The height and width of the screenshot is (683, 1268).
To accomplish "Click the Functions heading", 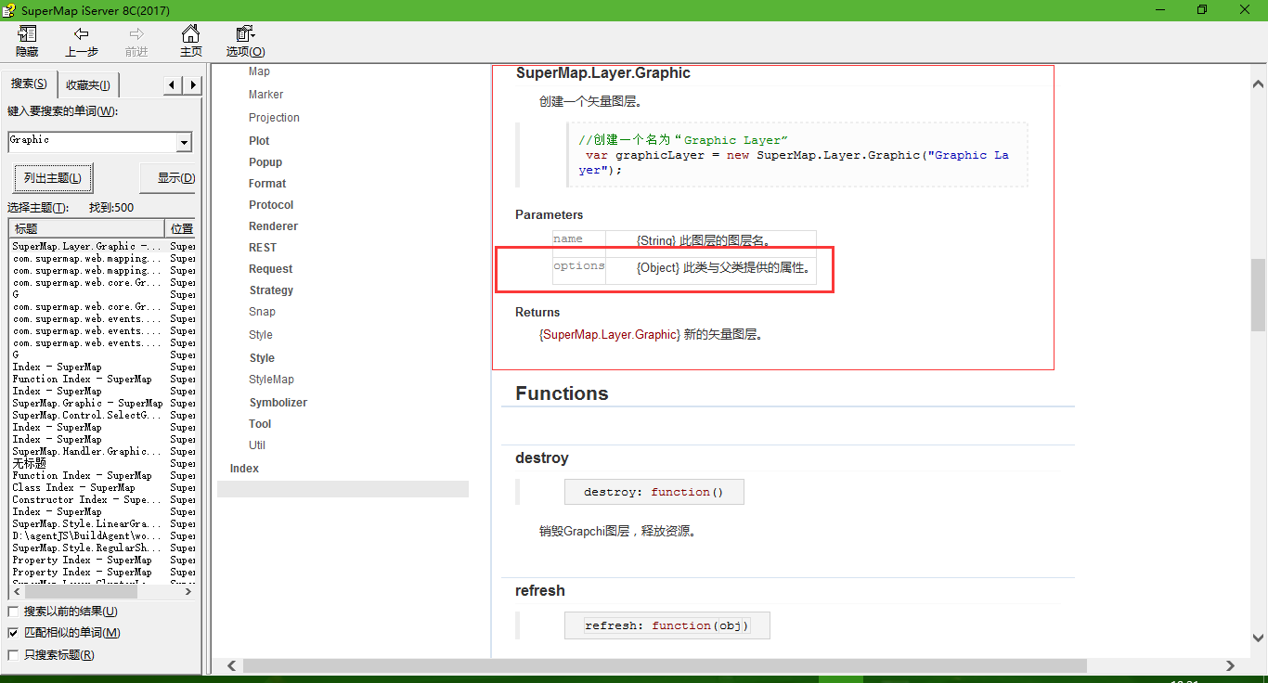I will pyautogui.click(x=562, y=393).
